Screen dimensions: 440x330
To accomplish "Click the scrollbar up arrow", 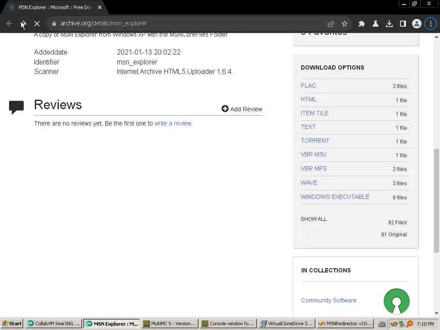I will 437,37.
